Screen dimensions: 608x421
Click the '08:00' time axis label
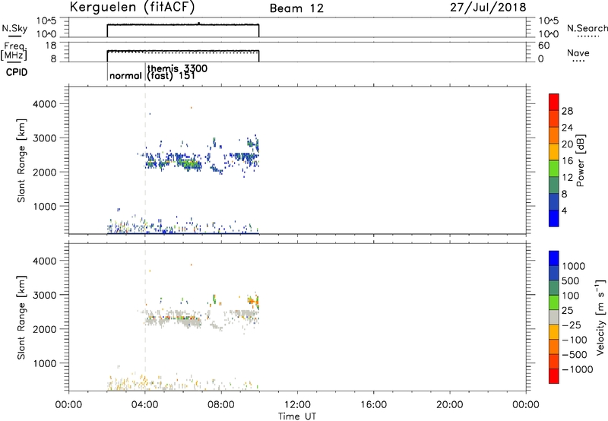point(221,405)
